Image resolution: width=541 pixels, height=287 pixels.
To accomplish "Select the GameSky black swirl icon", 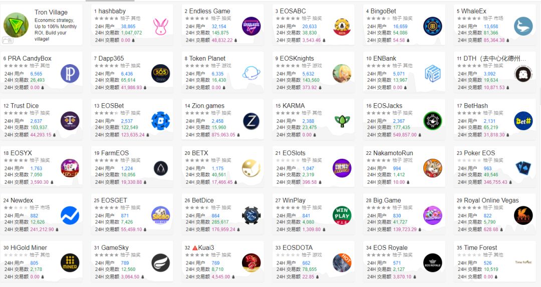I will pyautogui.click(x=160, y=262).
